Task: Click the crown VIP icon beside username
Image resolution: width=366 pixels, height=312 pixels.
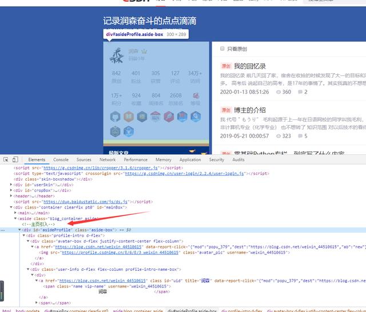Action: (x=144, y=51)
